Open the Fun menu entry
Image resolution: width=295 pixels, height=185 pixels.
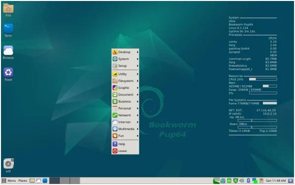[x=125, y=136]
